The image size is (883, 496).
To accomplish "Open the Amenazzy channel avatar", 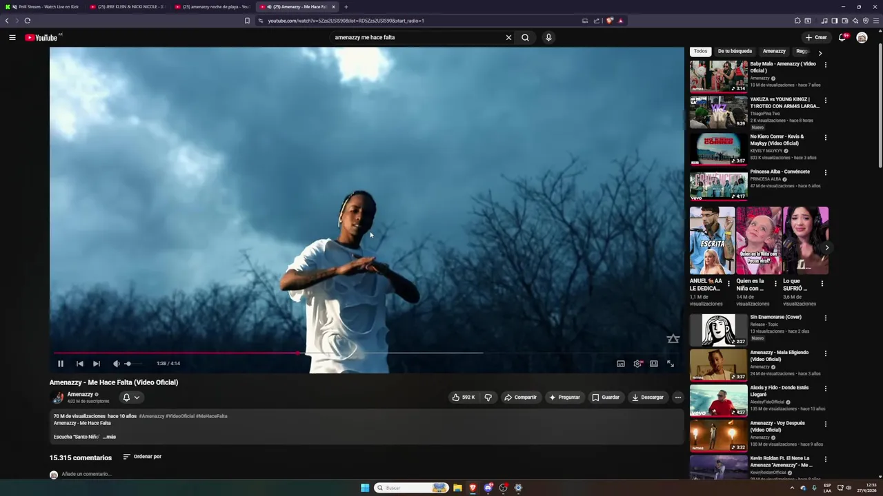I will pyautogui.click(x=57, y=397).
